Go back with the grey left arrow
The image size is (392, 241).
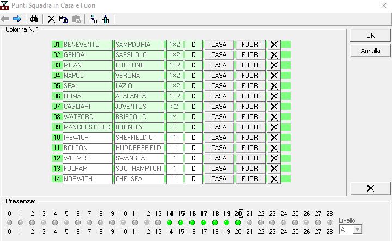5,19
